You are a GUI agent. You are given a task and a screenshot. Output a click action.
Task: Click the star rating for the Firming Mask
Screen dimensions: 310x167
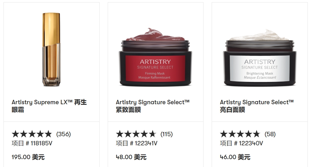136,134
